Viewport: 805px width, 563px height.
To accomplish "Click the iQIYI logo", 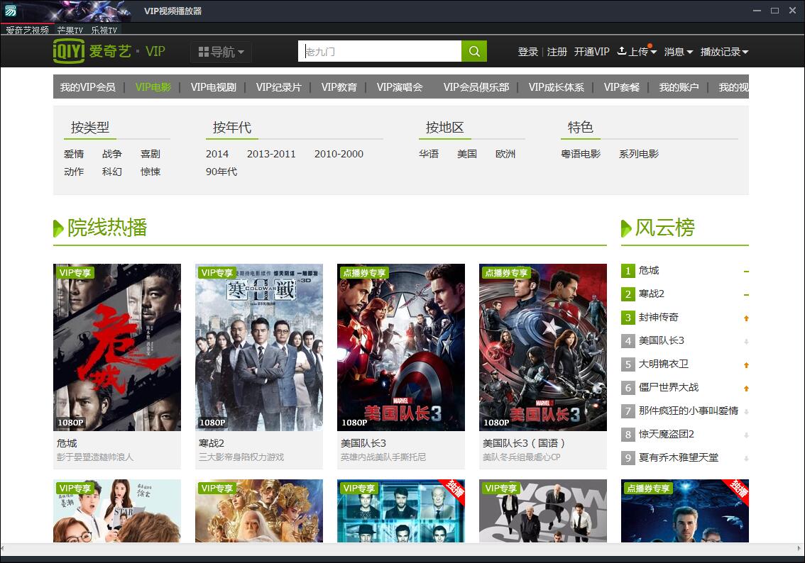I will pyautogui.click(x=69, y=51).
